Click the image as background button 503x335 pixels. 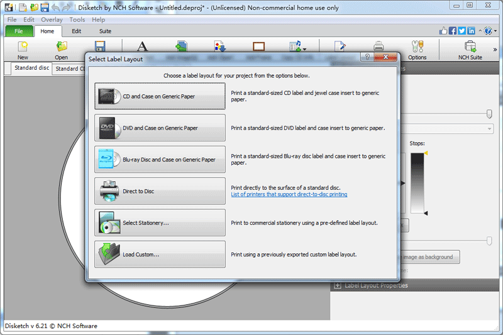click(430, 257)
